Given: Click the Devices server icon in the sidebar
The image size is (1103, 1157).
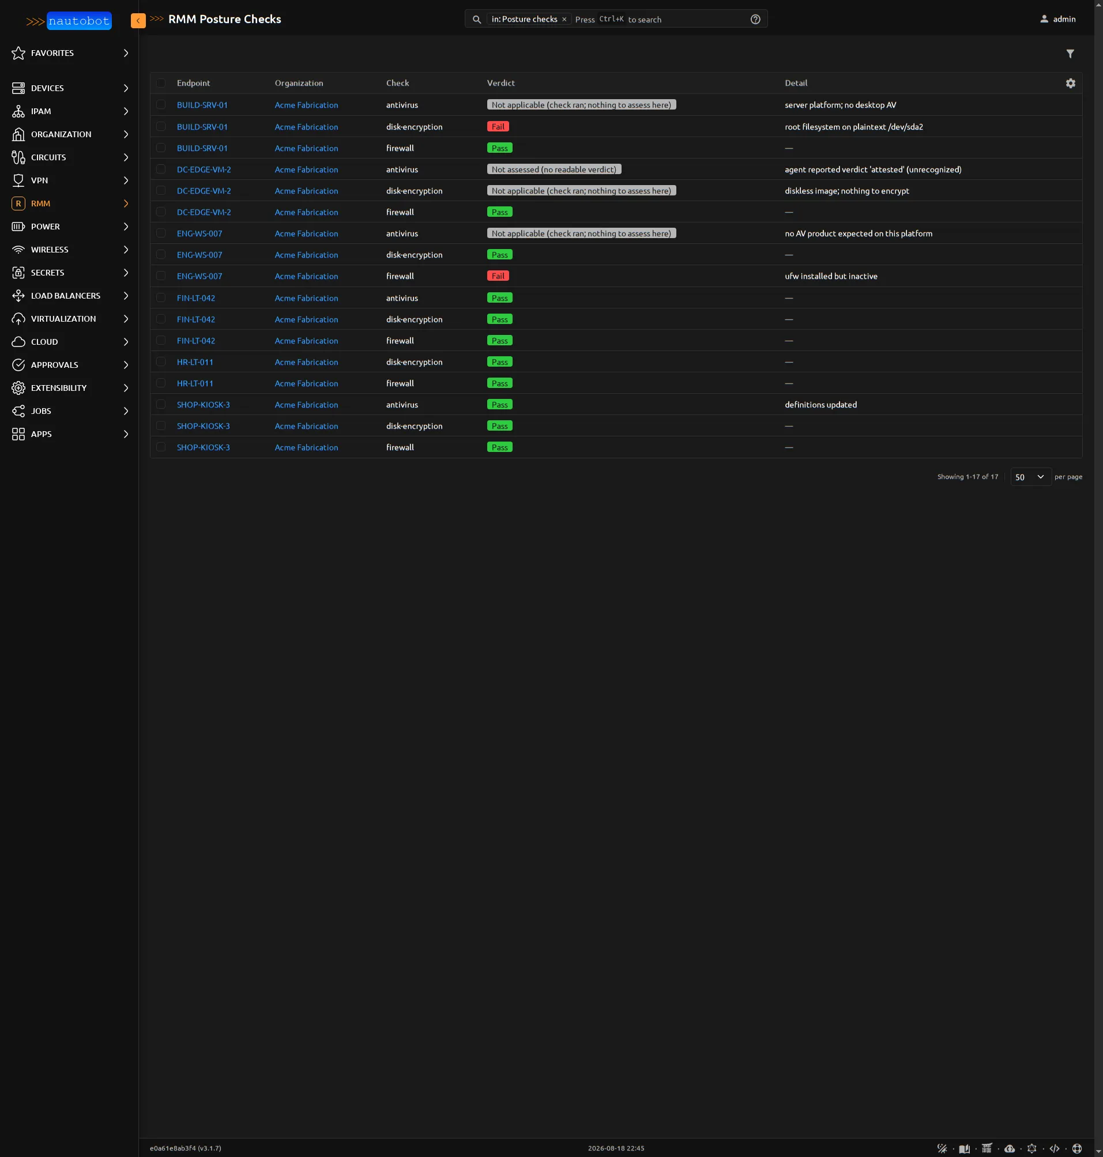Looking at the screenshot, I should tap(18, 88).
